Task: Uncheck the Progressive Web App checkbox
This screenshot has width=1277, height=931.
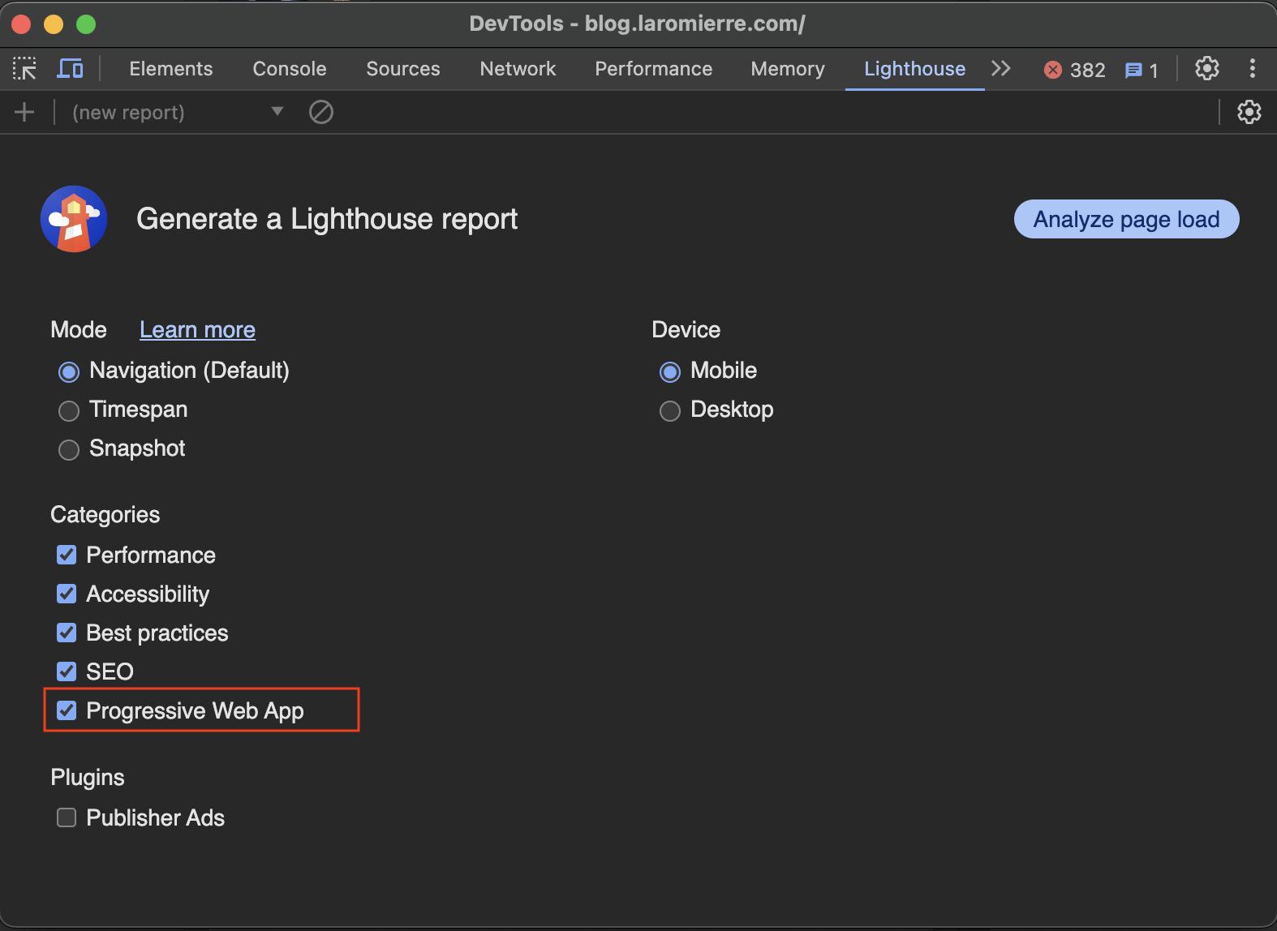Action: click(67, 710)
